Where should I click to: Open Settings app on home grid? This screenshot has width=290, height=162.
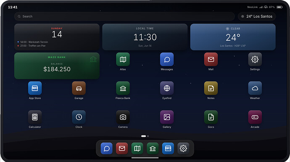[x=255, y=59]
